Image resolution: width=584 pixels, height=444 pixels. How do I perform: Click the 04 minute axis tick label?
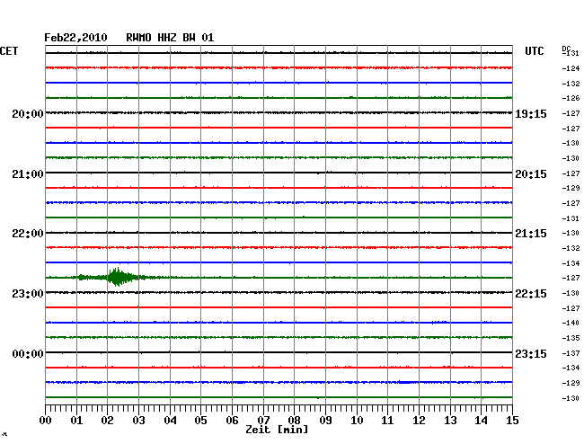click(x=170, y=420)
